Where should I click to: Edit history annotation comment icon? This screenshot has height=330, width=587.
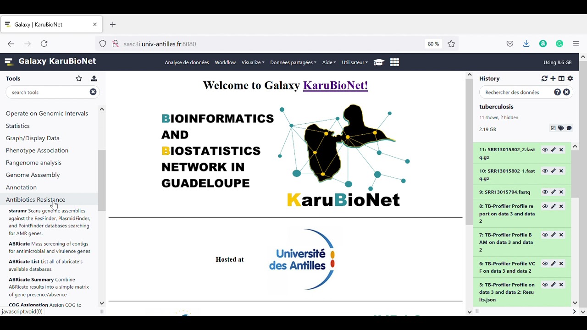[569, 128]
